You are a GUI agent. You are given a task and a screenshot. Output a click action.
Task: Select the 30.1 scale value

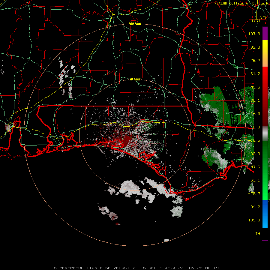pos(255,100)
